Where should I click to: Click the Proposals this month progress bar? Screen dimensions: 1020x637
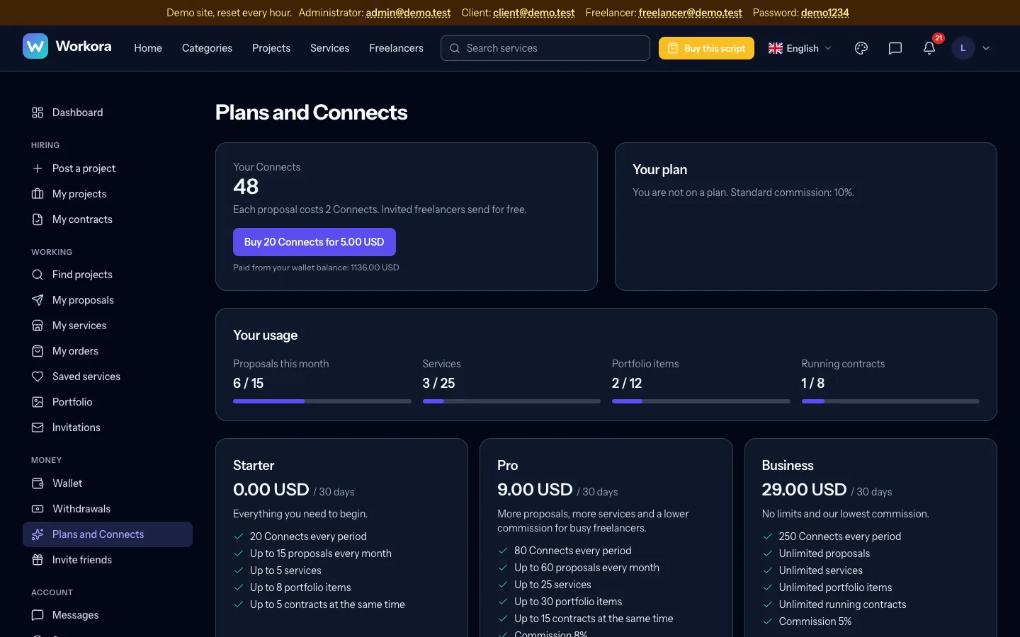click(x=322, y=401)
